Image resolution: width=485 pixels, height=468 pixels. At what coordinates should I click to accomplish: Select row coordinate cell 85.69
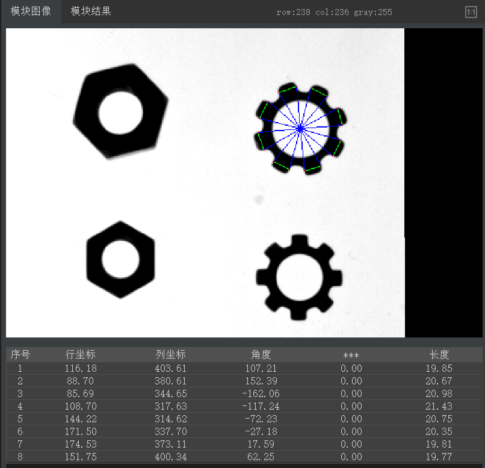click(81, 394)
